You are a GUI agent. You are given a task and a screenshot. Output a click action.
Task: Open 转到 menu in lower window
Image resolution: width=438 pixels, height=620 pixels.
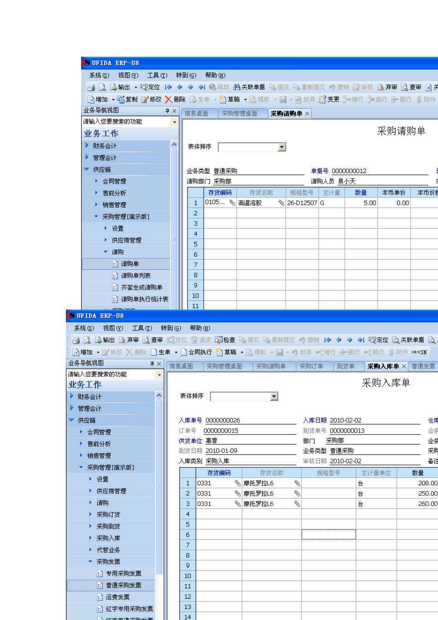coord(171,328)
